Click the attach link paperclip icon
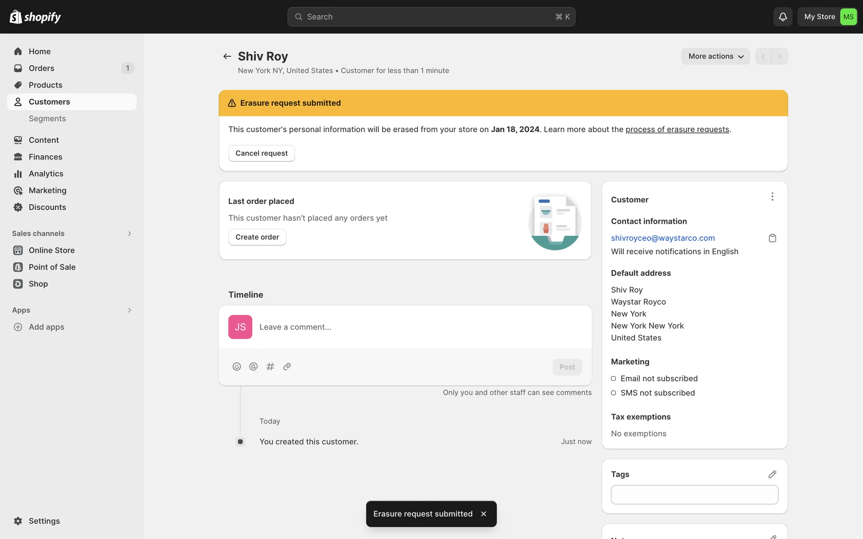Viewport: 863px width, 539px height. coord(287,367)
